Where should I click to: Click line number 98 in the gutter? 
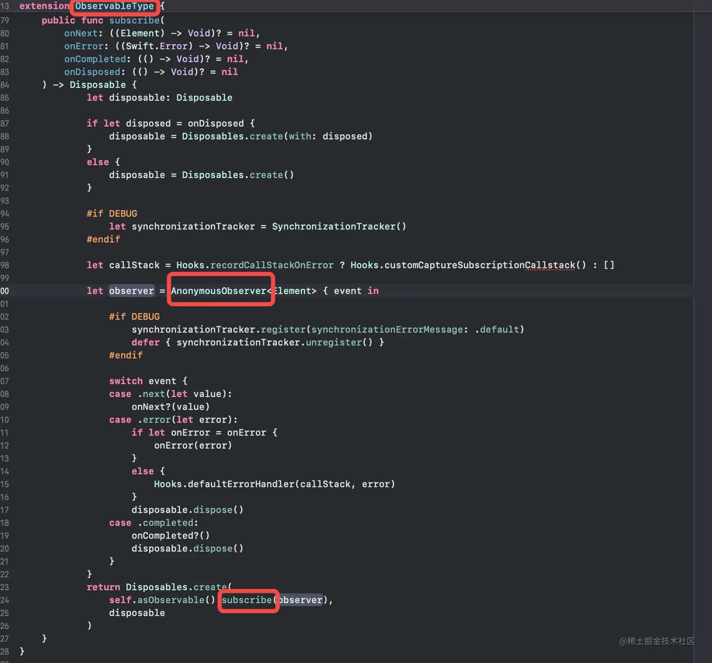pos(5,265)
